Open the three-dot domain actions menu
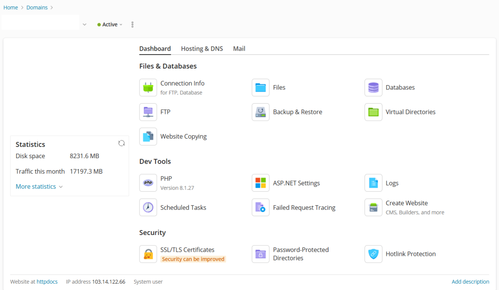The height and width of the screenshot is (290, 499). [133, 24]
